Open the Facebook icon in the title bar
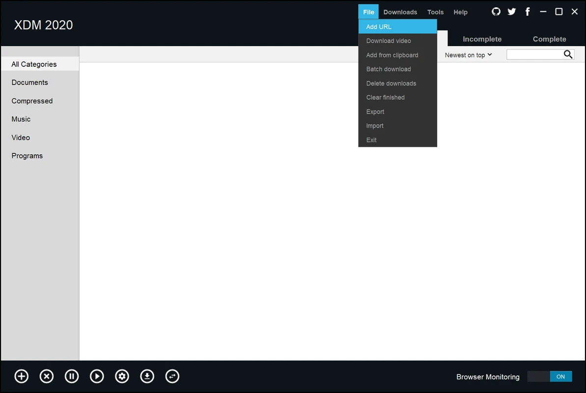 [x=527, y=11]
